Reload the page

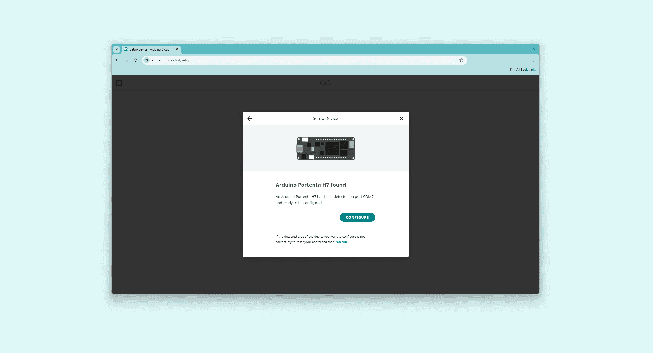click(135, 60)
